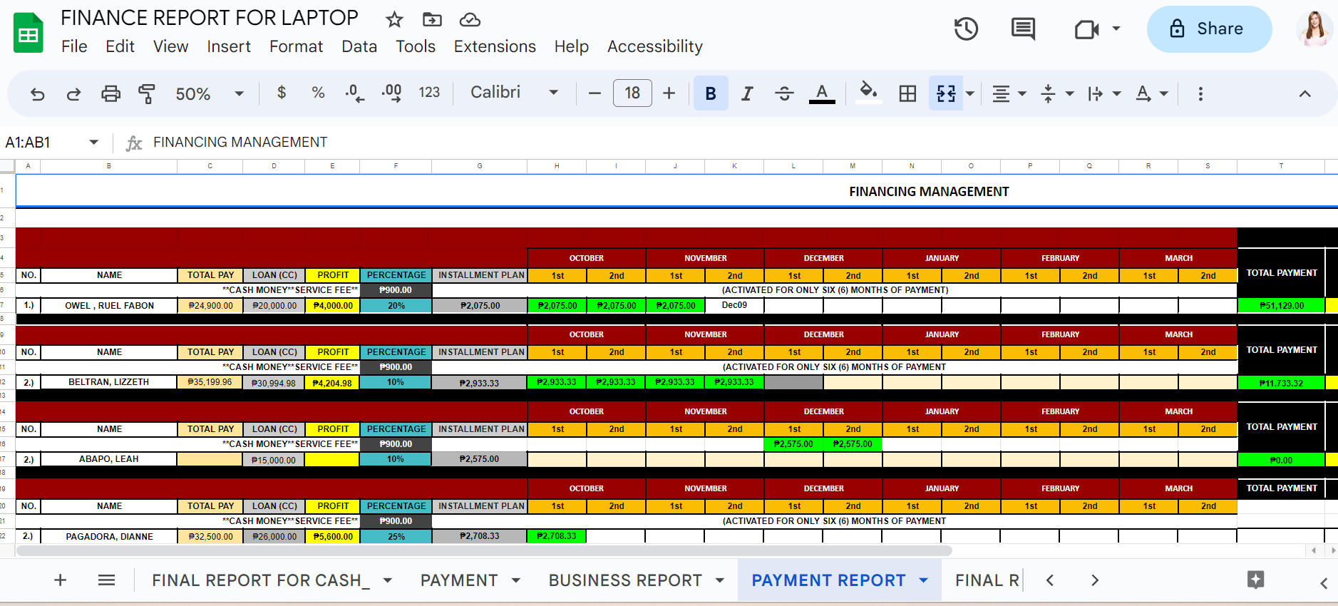Open the Fill color picker
The image size is (1338, 606).
click(x=868, y=93)
